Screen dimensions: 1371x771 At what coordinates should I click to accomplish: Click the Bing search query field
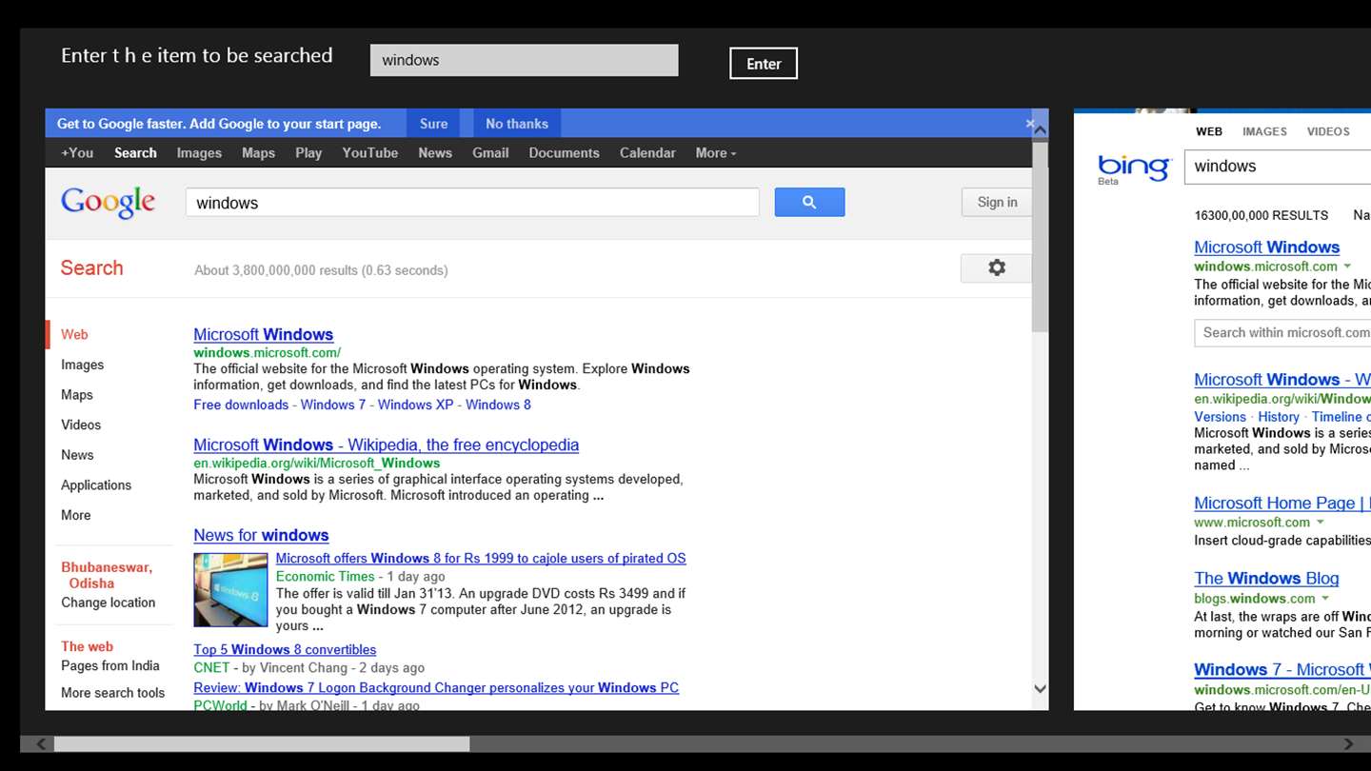1278,167
